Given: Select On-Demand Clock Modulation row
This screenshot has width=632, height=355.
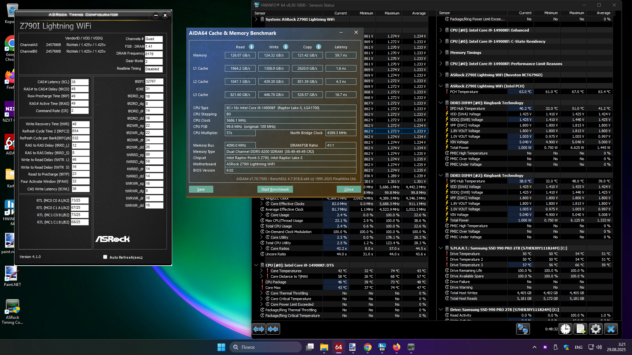Looking at the screenshot, I should click(x=340, y=232).
